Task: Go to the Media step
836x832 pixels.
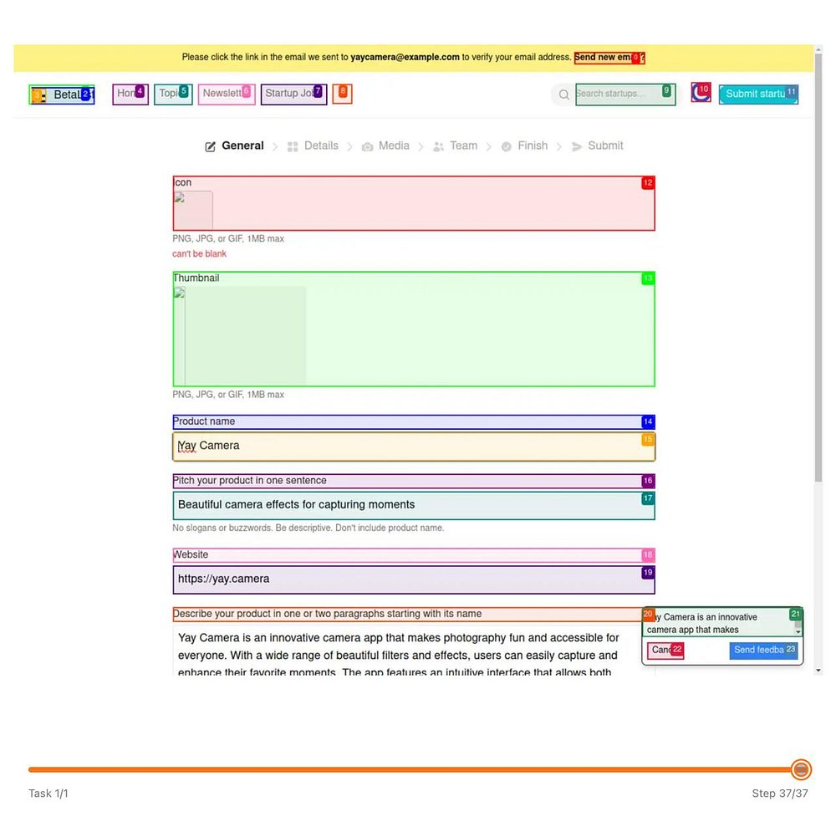Action: tap(385, 146)
